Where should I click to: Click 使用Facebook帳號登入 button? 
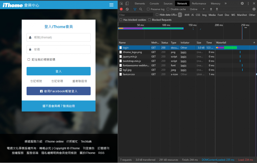(58, 91)
